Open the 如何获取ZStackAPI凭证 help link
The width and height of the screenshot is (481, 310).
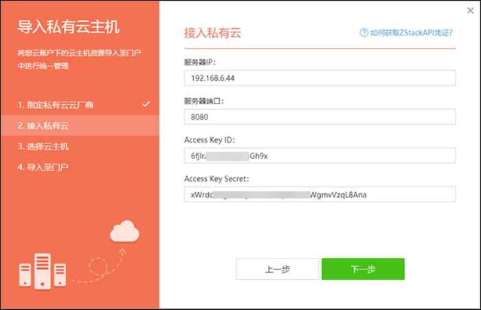point(412,33)
